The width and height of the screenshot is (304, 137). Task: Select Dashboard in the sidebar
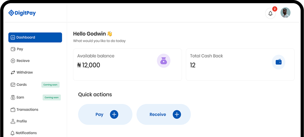pos(35,38)
